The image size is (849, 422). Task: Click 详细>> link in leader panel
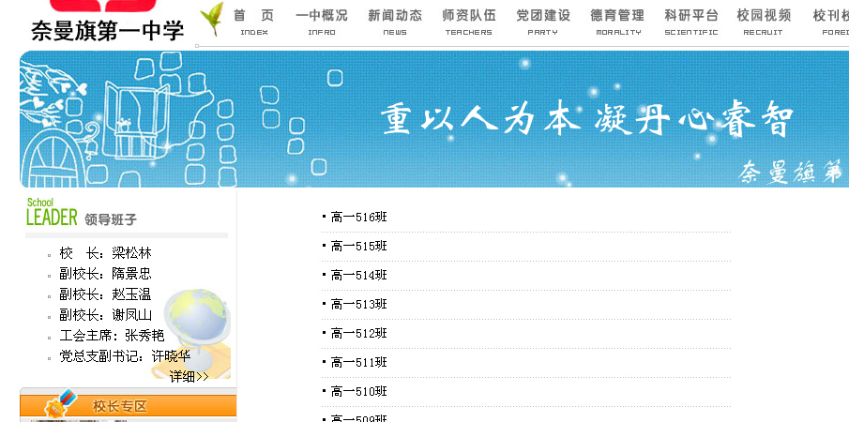pyautogui.click(x=189, y=377)
